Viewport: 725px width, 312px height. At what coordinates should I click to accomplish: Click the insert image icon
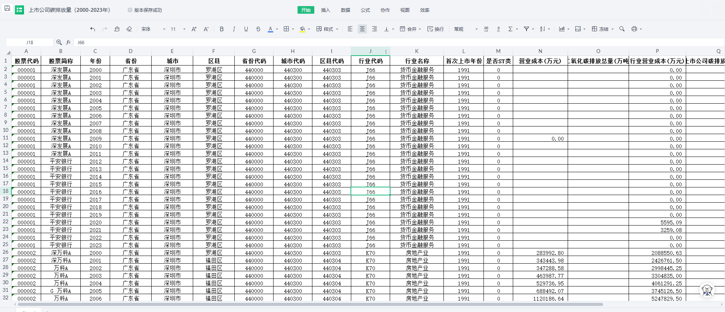[x=578, y=29]
